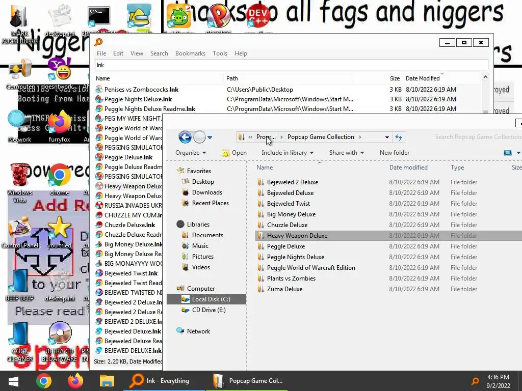522x391 pixels.
Task: Sort Explorer files by Type column
Action: [x=457, y=167]
